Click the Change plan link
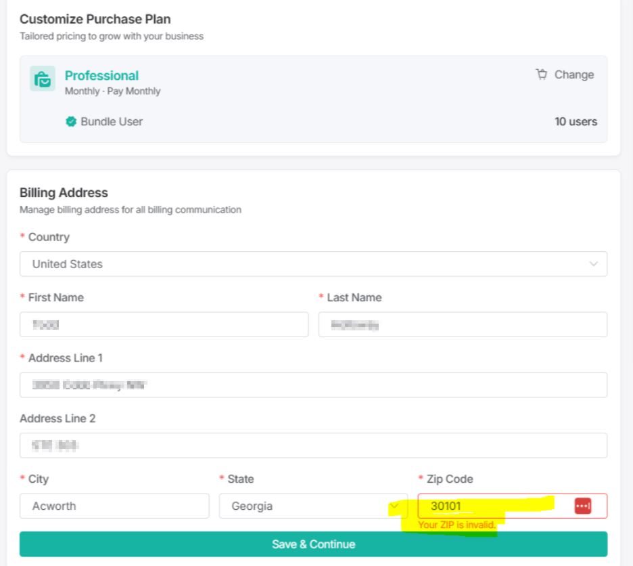 [573, 74]
